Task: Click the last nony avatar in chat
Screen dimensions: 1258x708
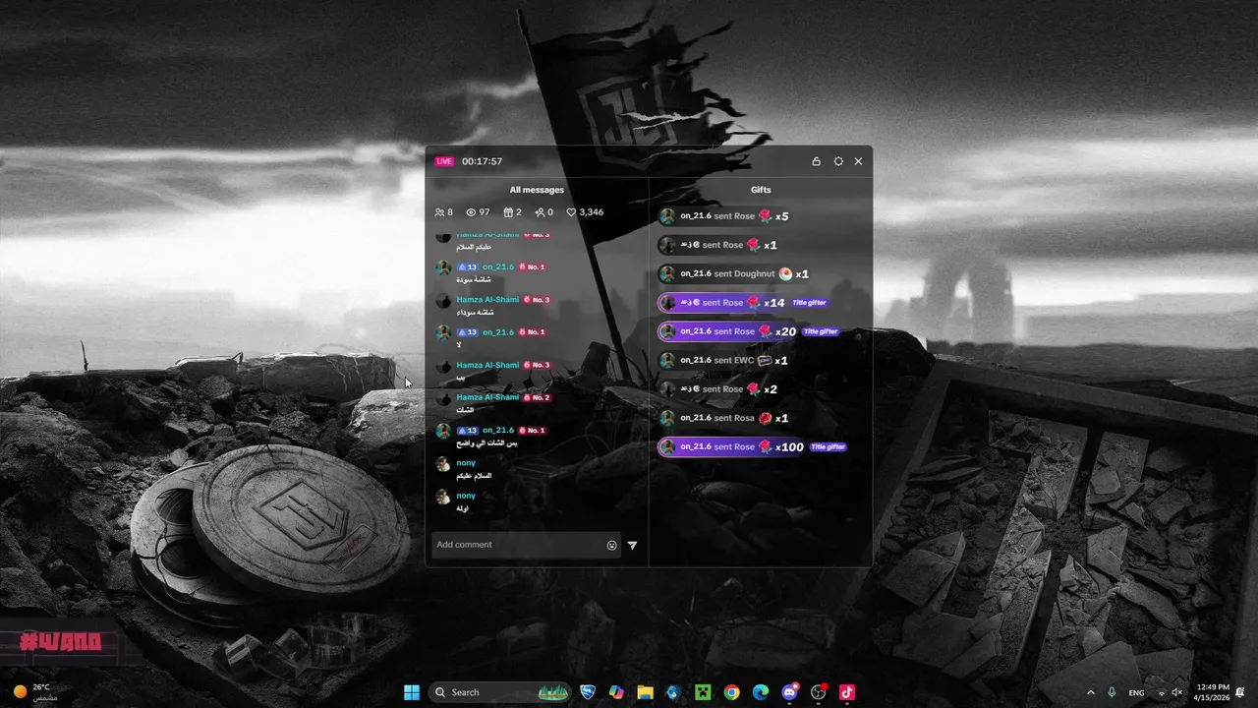Action: coord(443,497)
